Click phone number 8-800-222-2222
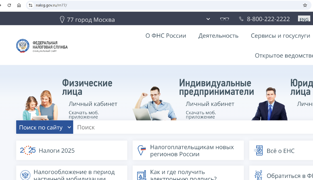313x180 pixels. point(268,19)
